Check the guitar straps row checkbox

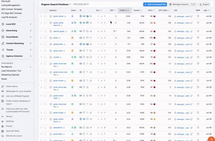point(45,112)
